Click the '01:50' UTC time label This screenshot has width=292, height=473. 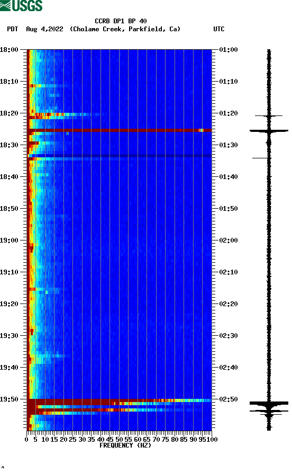(x=229, y=209)
